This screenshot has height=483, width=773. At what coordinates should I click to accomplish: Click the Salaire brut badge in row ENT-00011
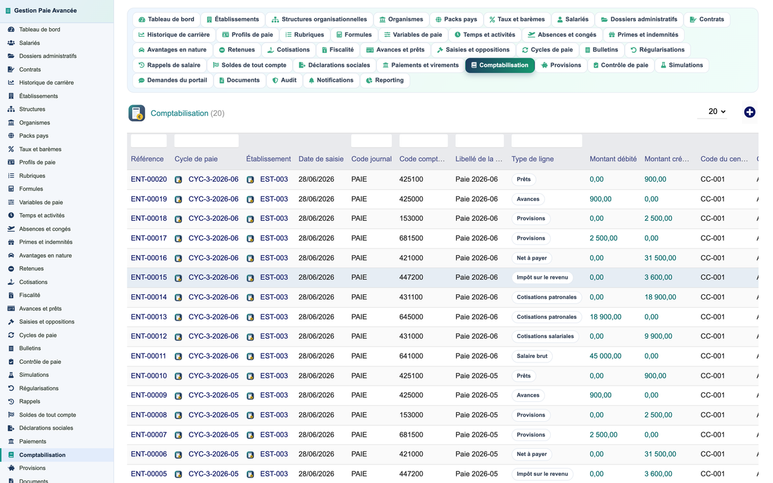click(532, 357)
